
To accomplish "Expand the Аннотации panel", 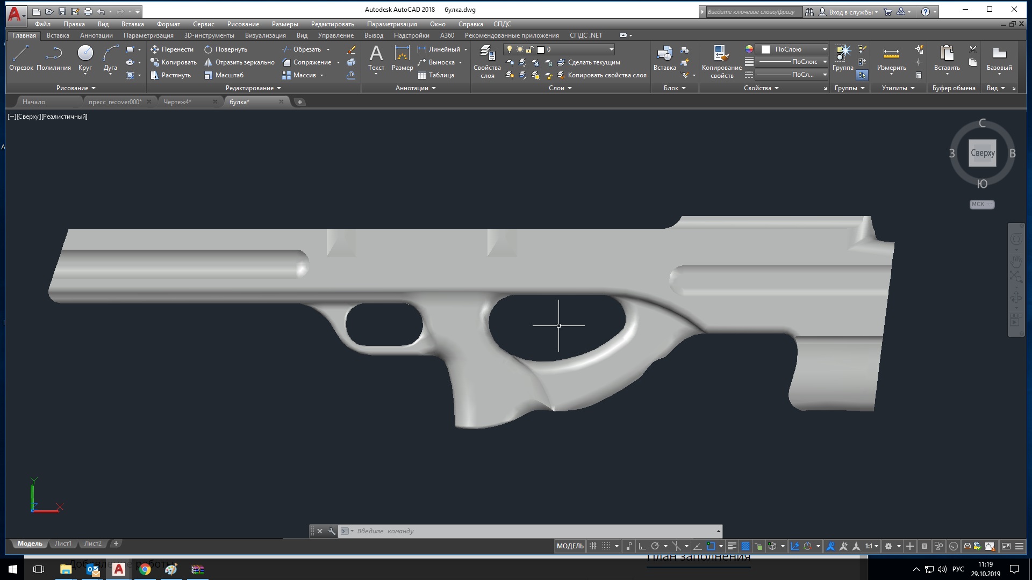I will pos(415,88).
